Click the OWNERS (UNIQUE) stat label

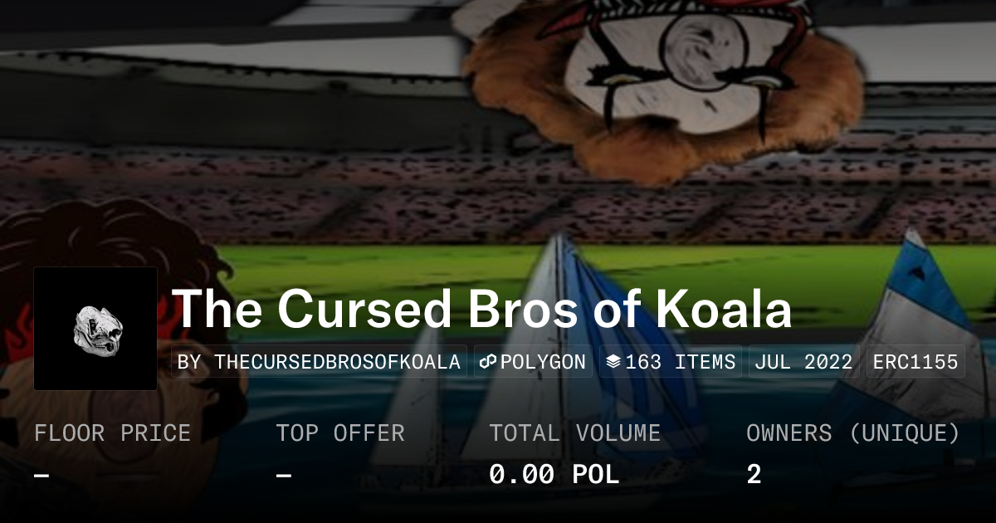(852, 433)
